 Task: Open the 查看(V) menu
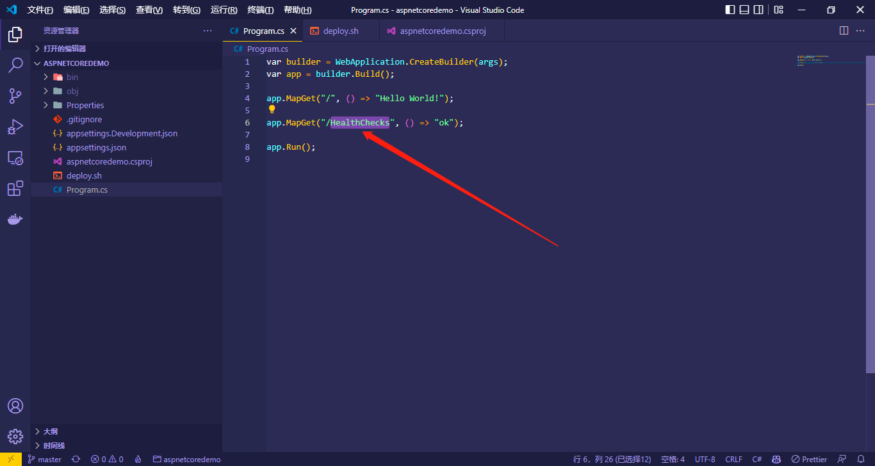point(149,10)
